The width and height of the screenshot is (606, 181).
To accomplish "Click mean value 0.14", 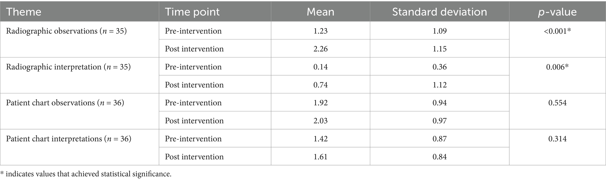I will tap(320, 67).
